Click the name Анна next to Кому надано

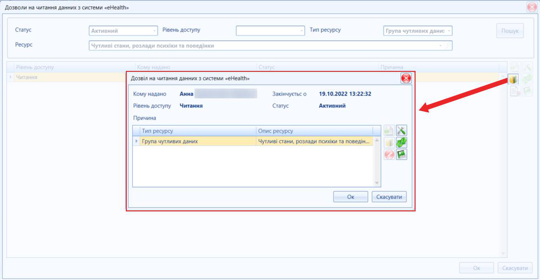(186, 94)
